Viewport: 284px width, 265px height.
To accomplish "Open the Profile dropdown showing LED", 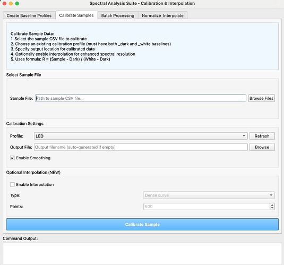I will tap(141, 136).
